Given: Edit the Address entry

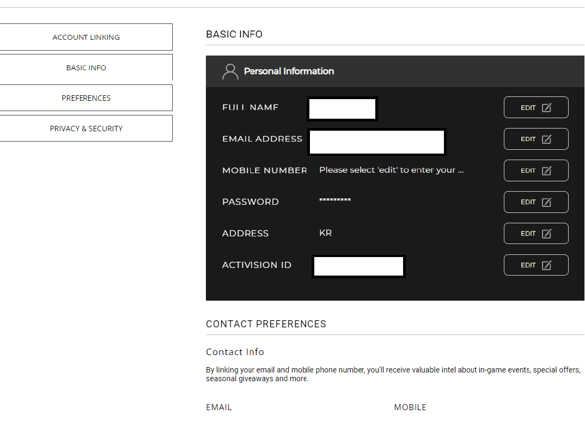Looking at the screenshot, I should click(536, 234).
